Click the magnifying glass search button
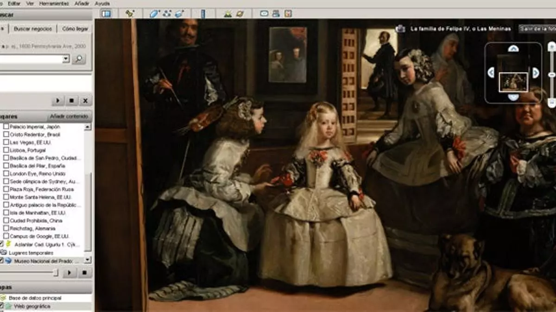 tap(79, 59)
